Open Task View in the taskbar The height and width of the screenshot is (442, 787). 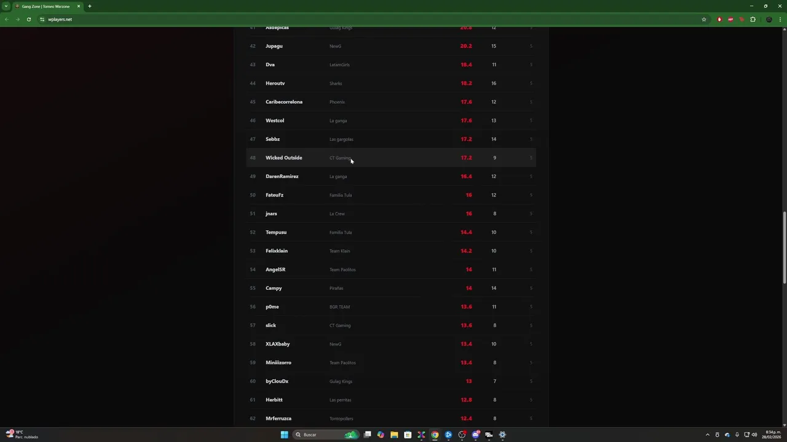(x=367, y=435)
